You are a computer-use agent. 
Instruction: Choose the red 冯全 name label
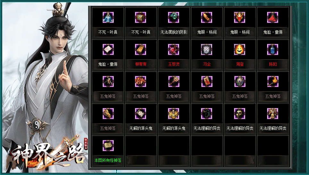coord(207,64)
